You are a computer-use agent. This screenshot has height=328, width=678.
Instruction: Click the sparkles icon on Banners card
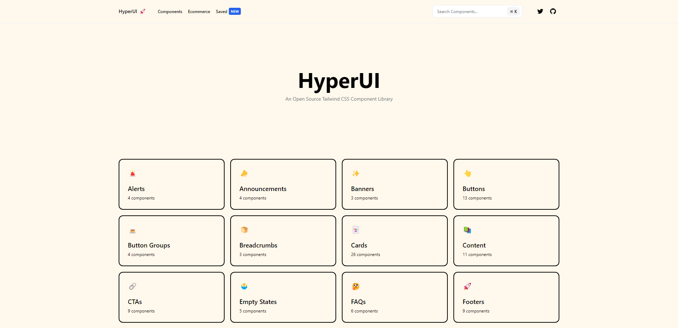click(356, 173)
